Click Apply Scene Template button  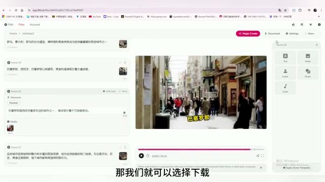(297, 168)
